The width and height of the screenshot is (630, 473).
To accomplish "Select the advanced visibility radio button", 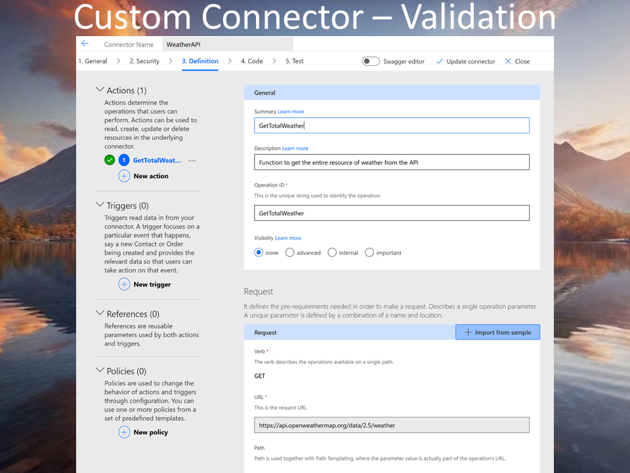I will coord(290,252).
